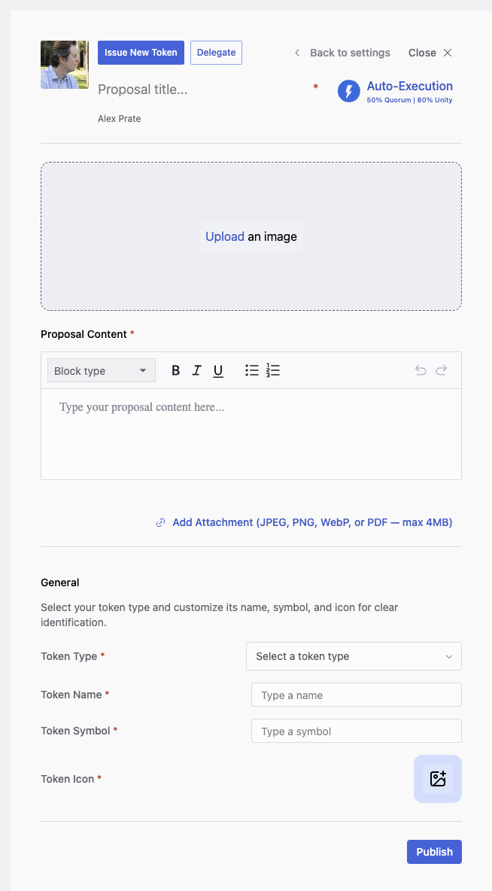Viewport: 492px width, 891px height.
Task: Toggle italic formatting in the editor
Action: click(x=196, y=370)
